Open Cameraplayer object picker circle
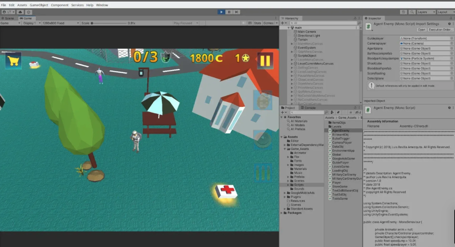455x247 pixels. (x=451, y=43)
